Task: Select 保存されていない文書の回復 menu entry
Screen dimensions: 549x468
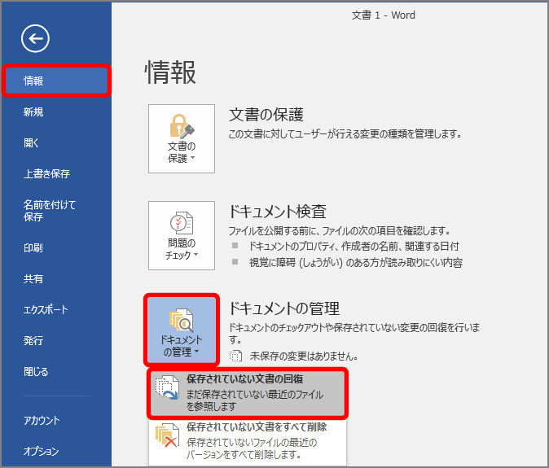Action: pos(248,393)
